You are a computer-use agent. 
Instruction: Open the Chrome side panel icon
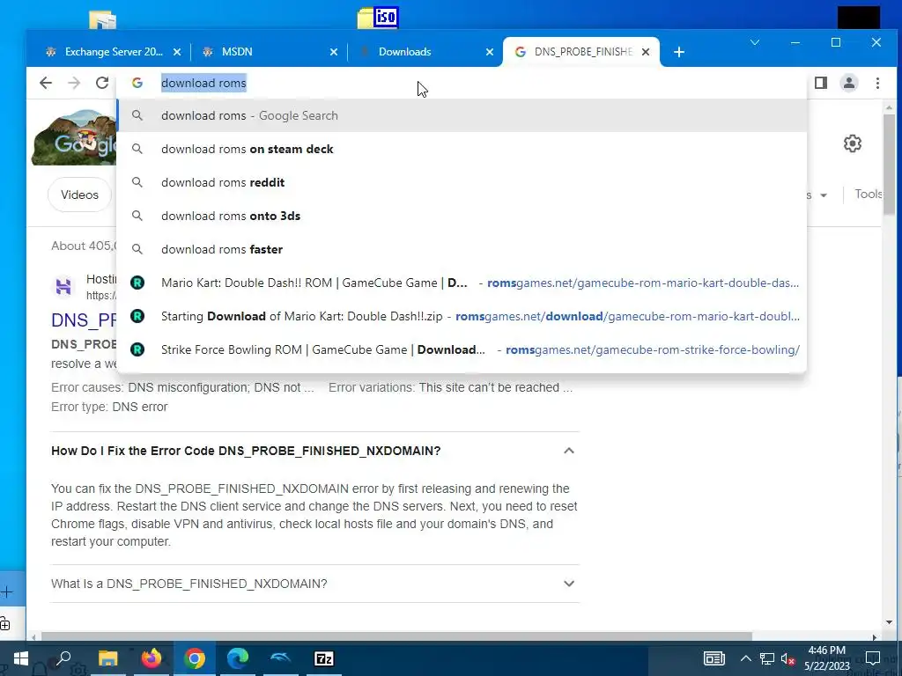821,83
